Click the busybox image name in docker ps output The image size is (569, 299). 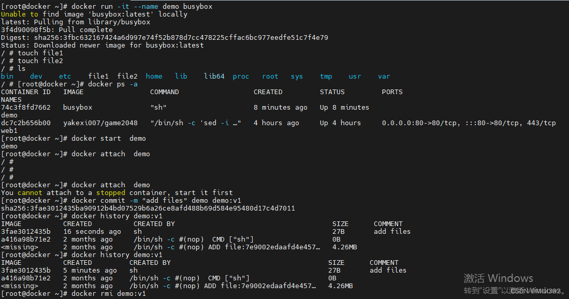tap(77, 107)
